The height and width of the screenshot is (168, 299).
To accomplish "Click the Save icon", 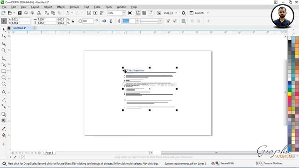I will coord(20,13).
